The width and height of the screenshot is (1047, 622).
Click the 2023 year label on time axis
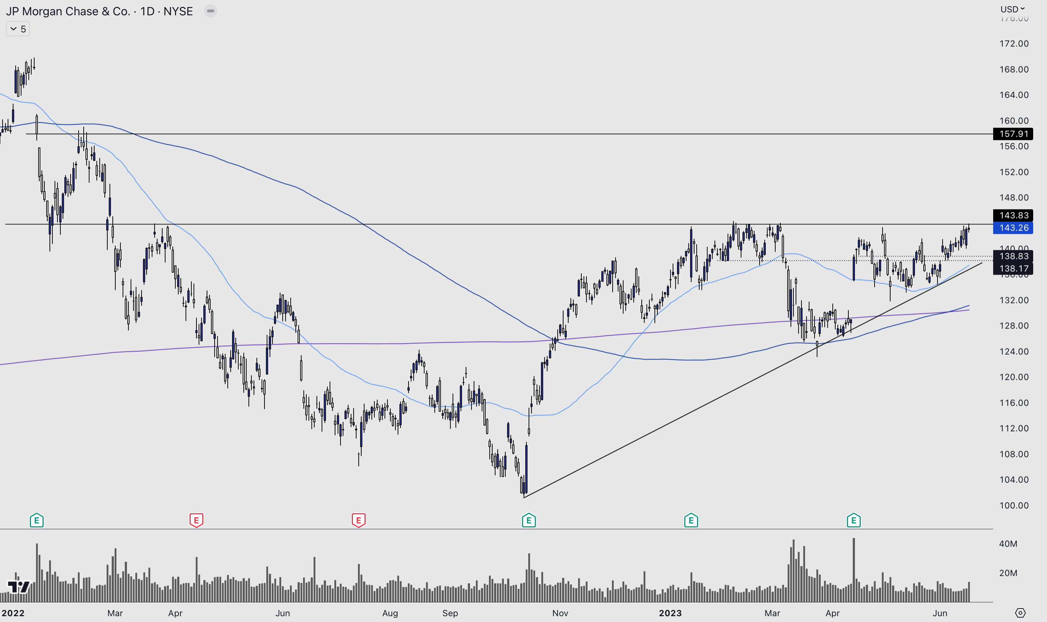[x=670, y=613]
